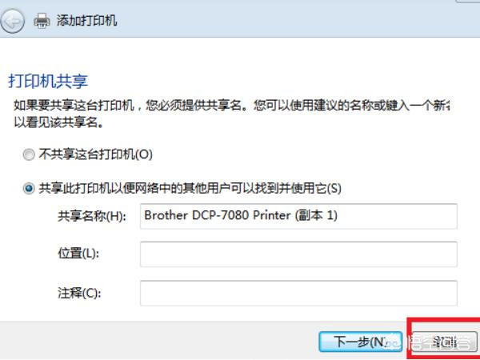Click the 注释(C): field label
Image resolution: width=480 pixels, height=360 pixels.
point(79,293)
